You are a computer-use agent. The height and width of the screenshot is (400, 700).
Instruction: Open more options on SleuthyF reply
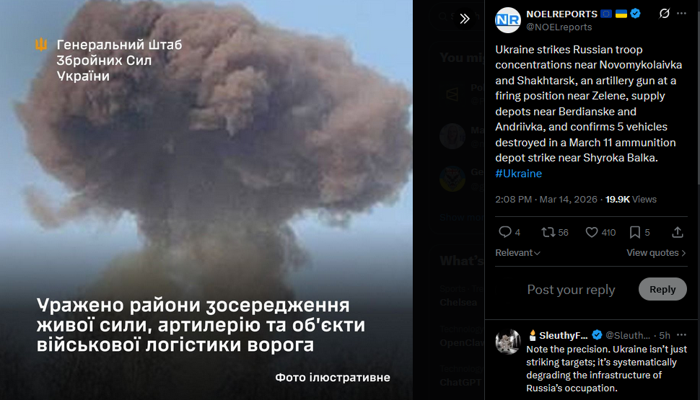pyautogui.click(x=681, y=335)
